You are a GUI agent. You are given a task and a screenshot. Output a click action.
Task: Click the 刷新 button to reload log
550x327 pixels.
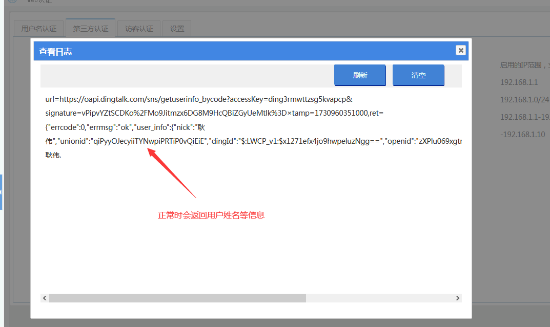pyautogui.click(x=360, y=75)
